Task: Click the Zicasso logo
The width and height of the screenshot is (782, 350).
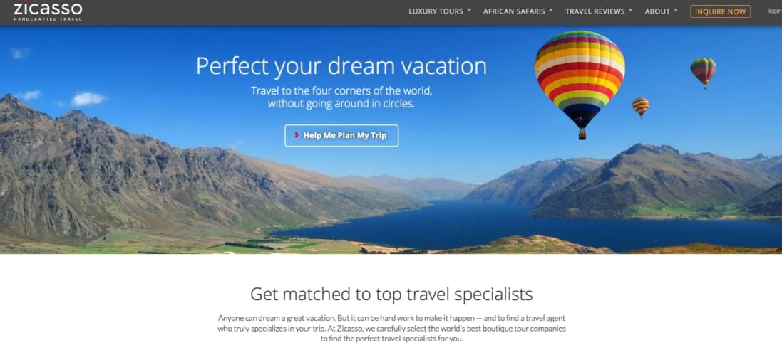Action: [x=48, y=10]
